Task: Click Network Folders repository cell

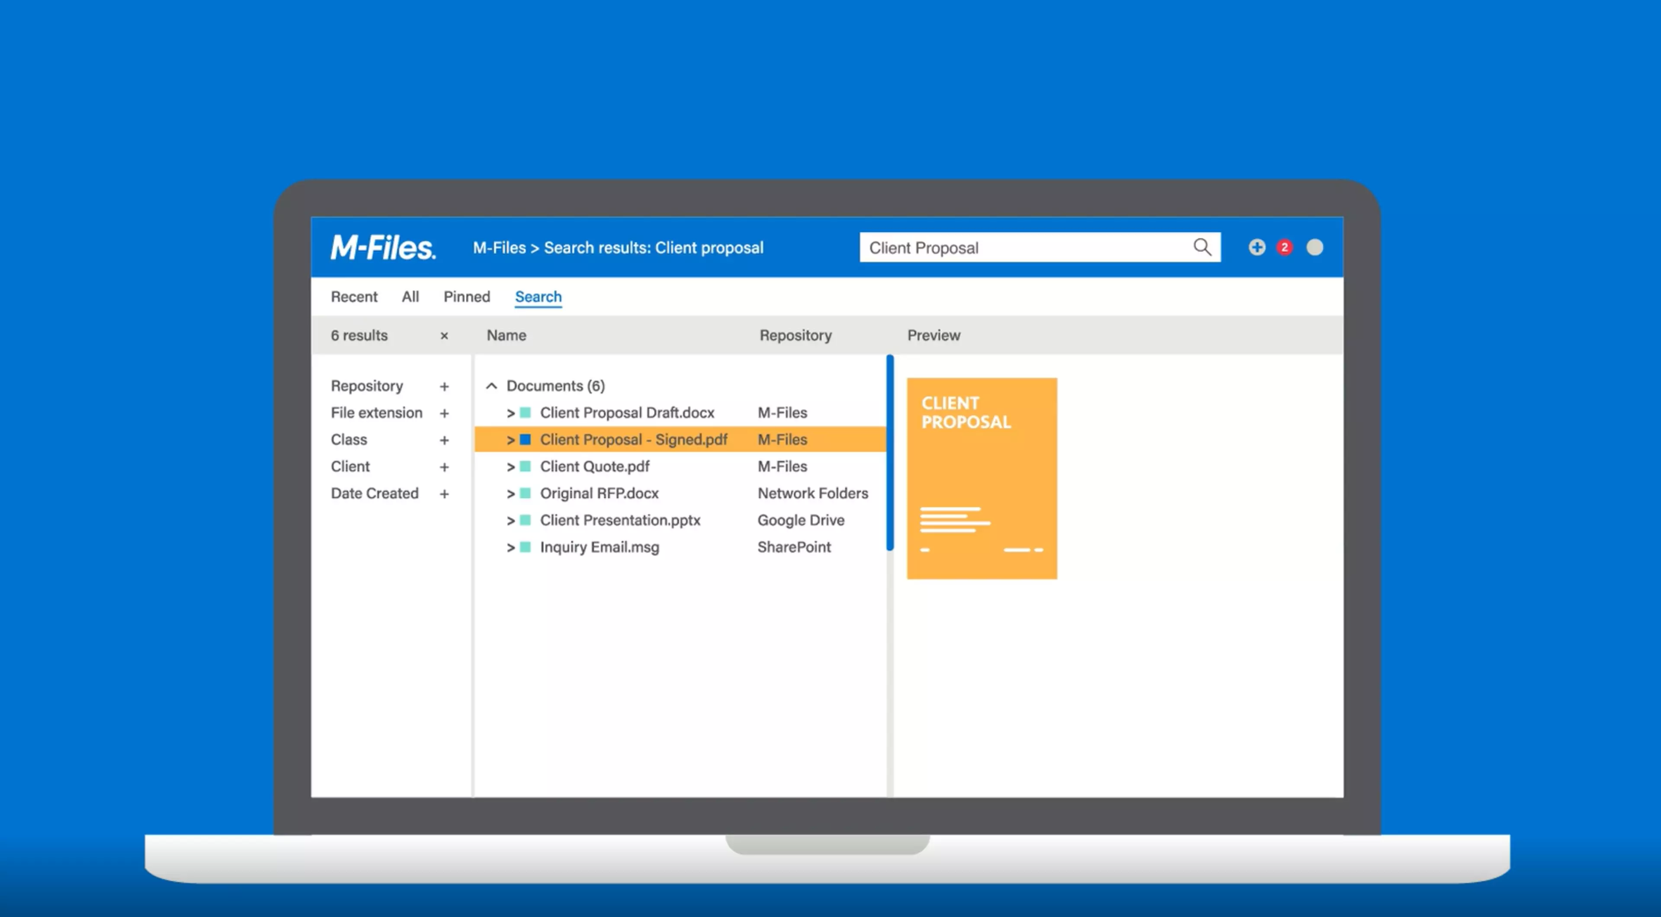Action: tap(813, 494)
